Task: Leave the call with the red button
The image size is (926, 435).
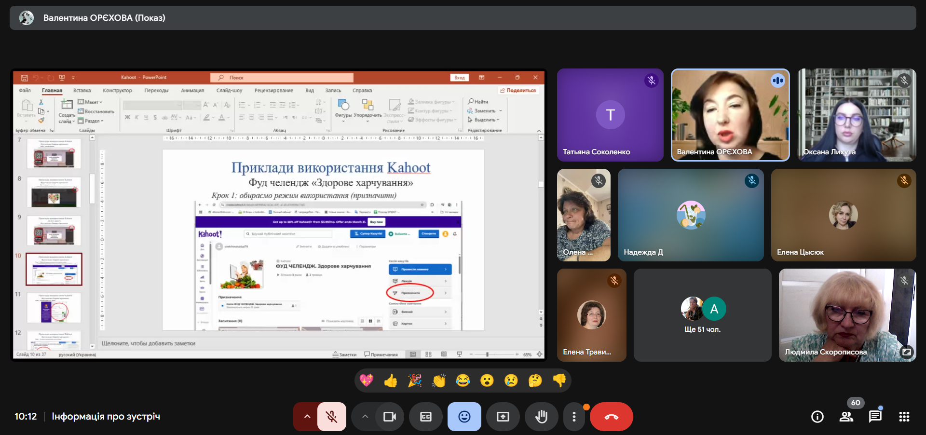Action: 611,417
